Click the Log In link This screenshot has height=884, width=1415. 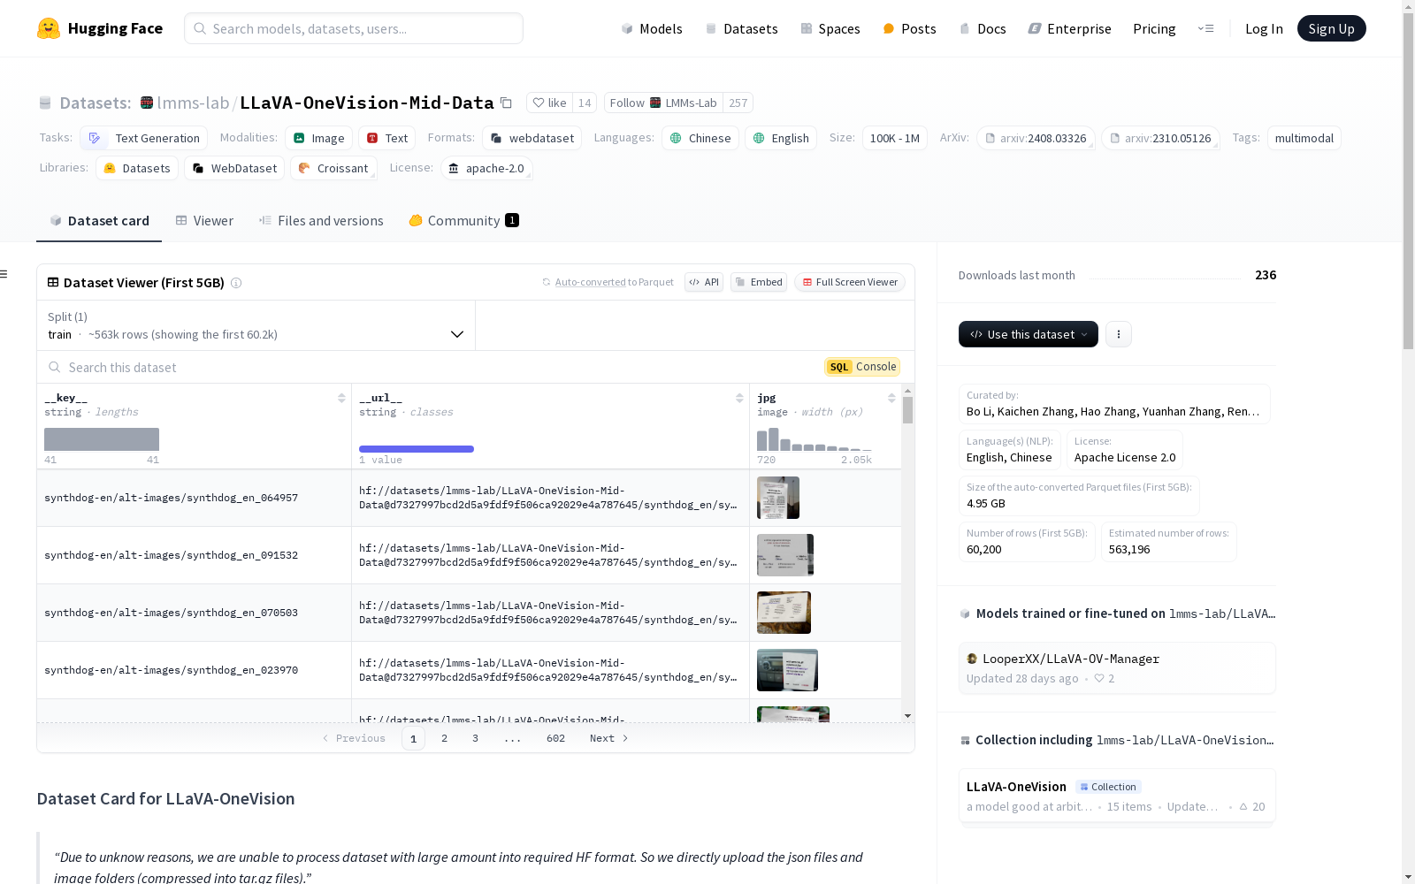click(1264, 28)
